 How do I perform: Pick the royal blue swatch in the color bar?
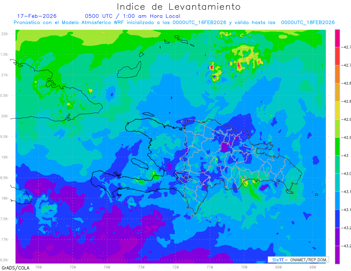(337, 219)
